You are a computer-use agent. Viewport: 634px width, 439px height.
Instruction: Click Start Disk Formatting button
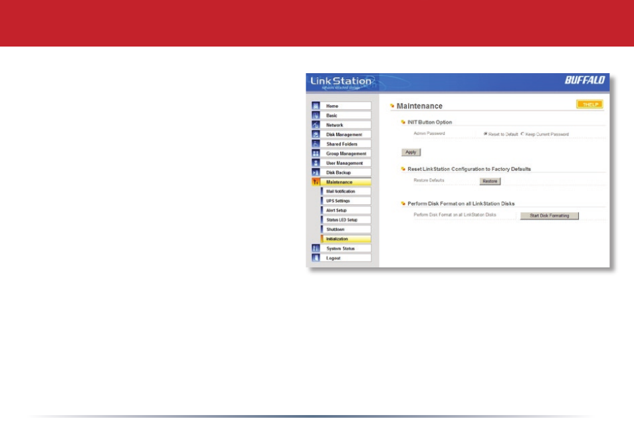click(x=549, y=216)
